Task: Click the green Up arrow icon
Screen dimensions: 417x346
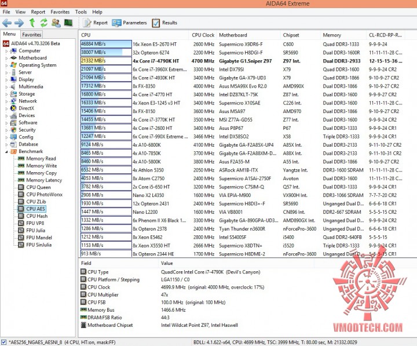Action: click(32, 23)
